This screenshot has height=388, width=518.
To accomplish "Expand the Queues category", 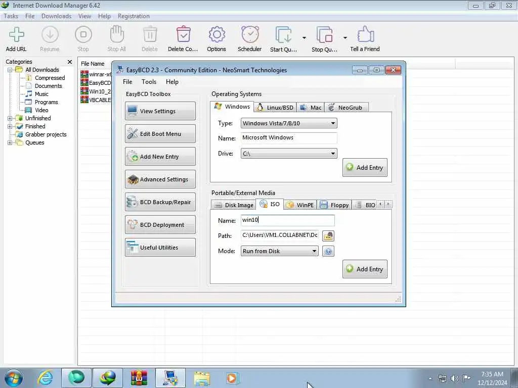I will (10, 142).
